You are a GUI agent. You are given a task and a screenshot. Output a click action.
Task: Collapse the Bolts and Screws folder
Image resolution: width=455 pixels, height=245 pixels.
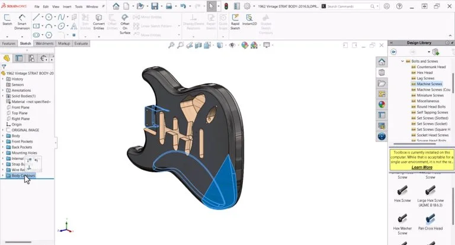point(402,61)
